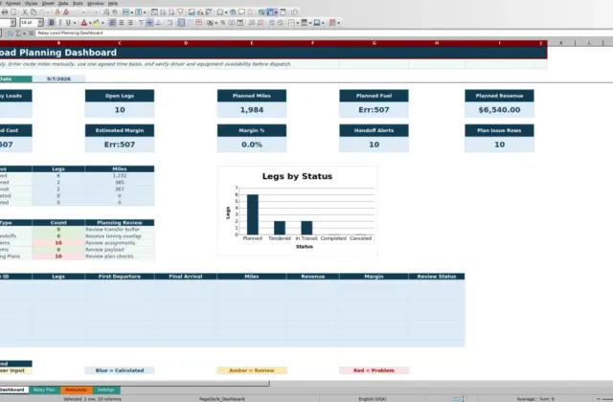The height and width of the screenshot is (402, 613).
Task: Toggle Align Left
Action: 112,23
